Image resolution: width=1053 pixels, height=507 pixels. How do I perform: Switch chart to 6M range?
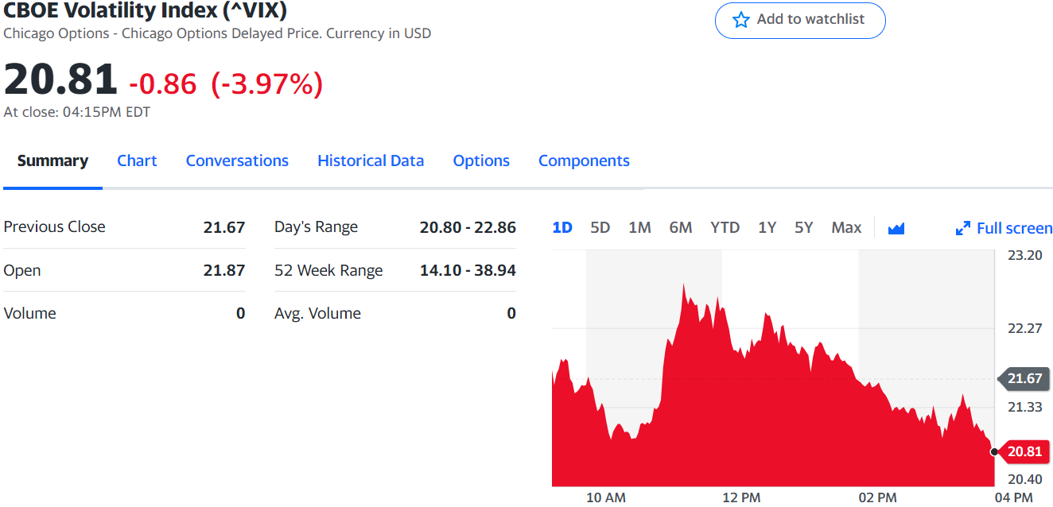(681, 228)
